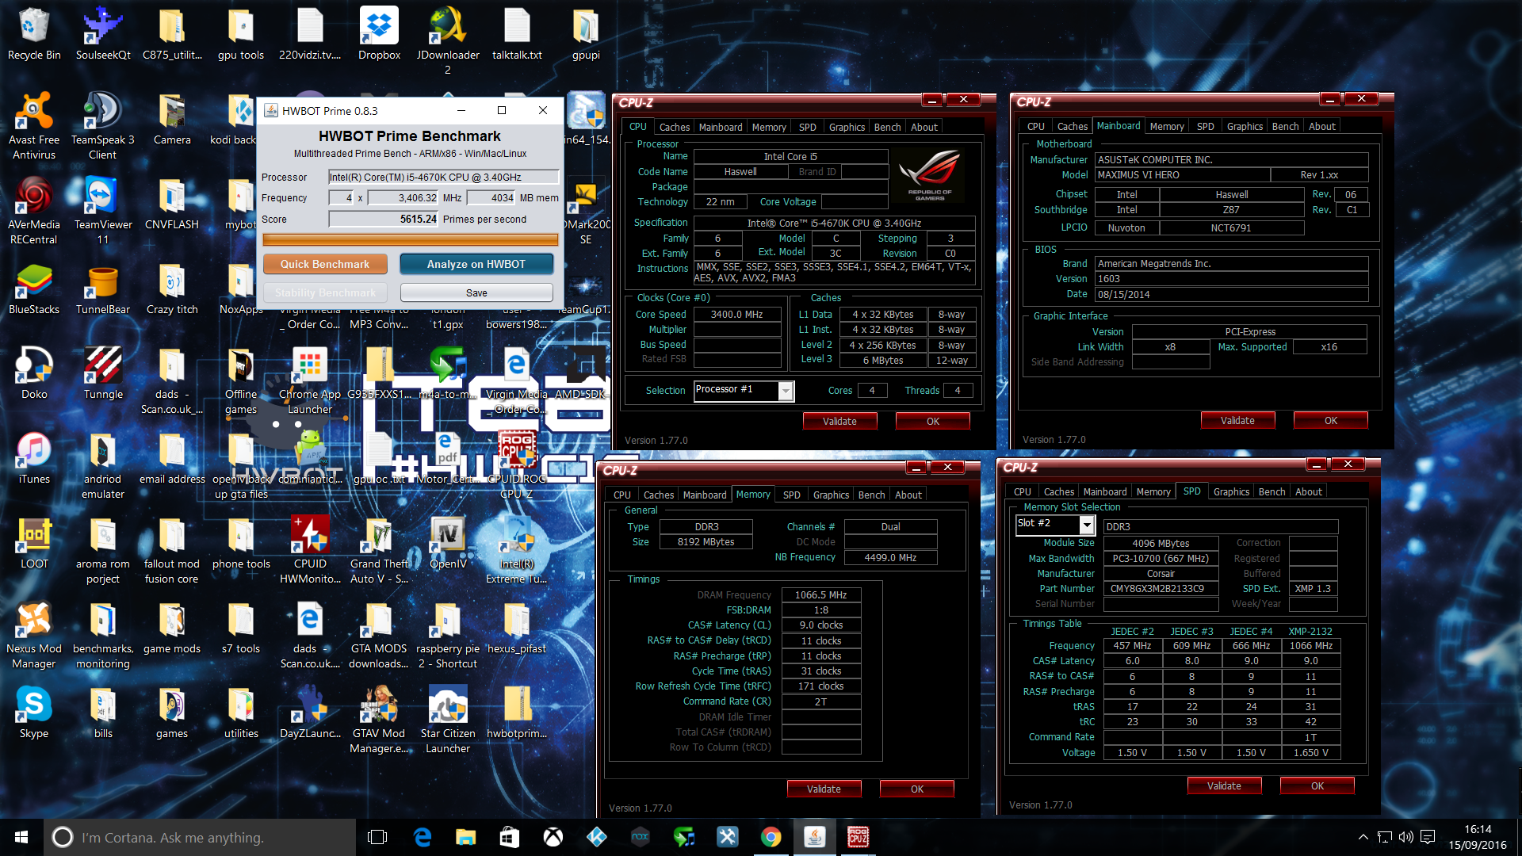1522x856 pixels.
Task: Click the ROG Republic of Gamers logo
Action: [929, 175]
